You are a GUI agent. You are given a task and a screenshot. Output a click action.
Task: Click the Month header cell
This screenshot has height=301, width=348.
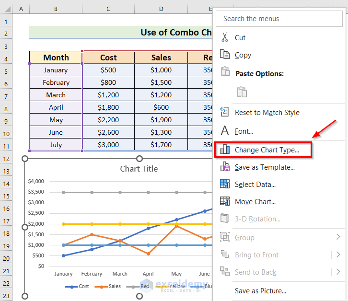(56, 58)
